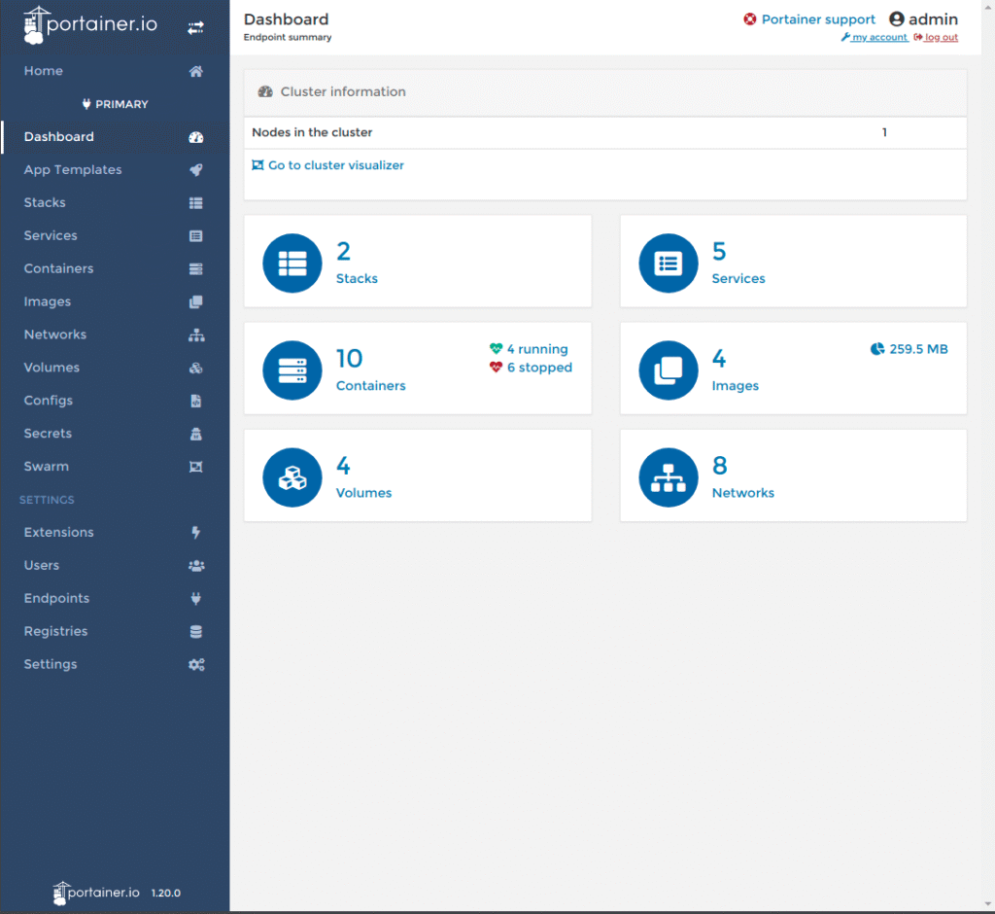Open Extensions settings page

(115, 532)
